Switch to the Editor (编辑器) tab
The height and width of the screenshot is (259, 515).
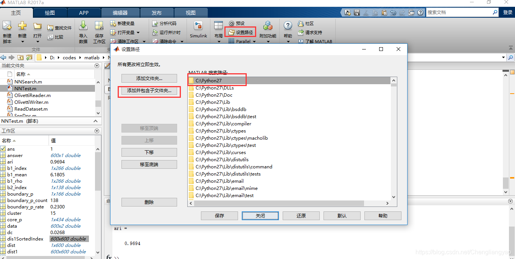[x=120, y=12]
